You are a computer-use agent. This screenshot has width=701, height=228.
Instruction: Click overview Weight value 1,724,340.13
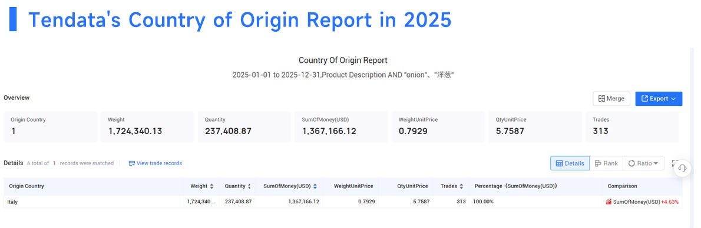135,131
